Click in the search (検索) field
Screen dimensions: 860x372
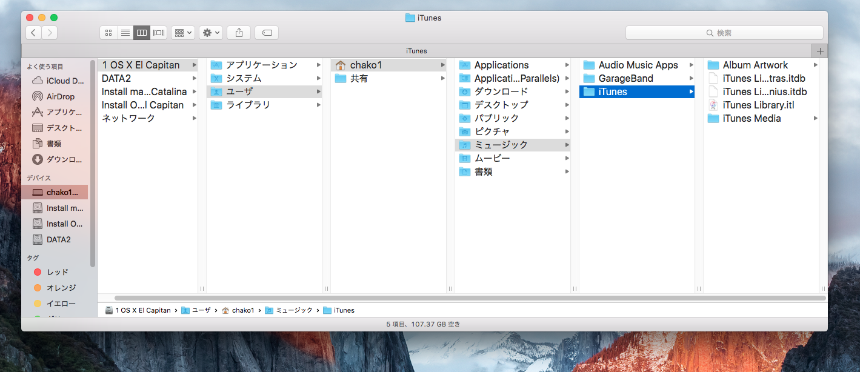[x=724, y=33]
